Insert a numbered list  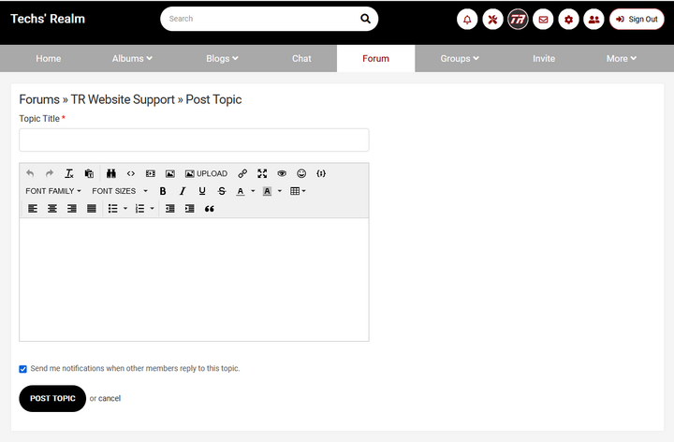[139, 209]
